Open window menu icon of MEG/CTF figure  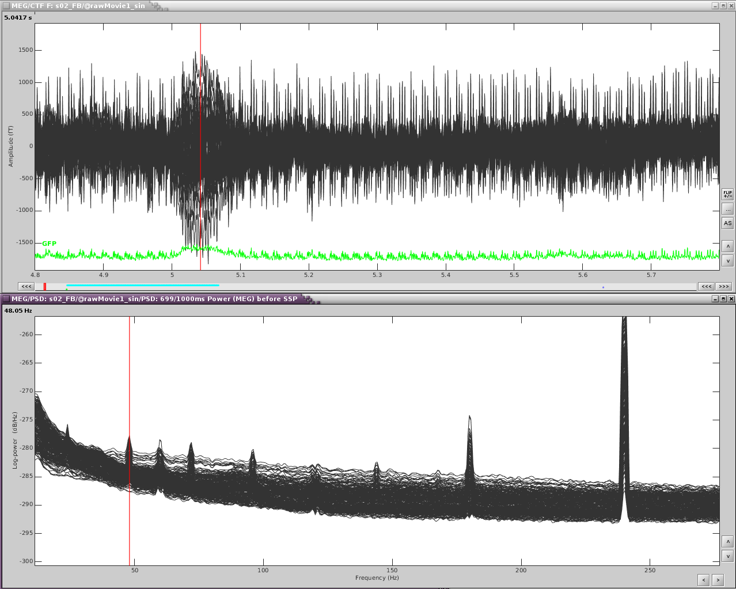6,6
